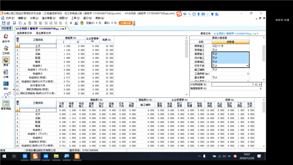This screenshot has height=165, width=293.
Task: Click 导出费率文件 button
Action: click(44, 33)
